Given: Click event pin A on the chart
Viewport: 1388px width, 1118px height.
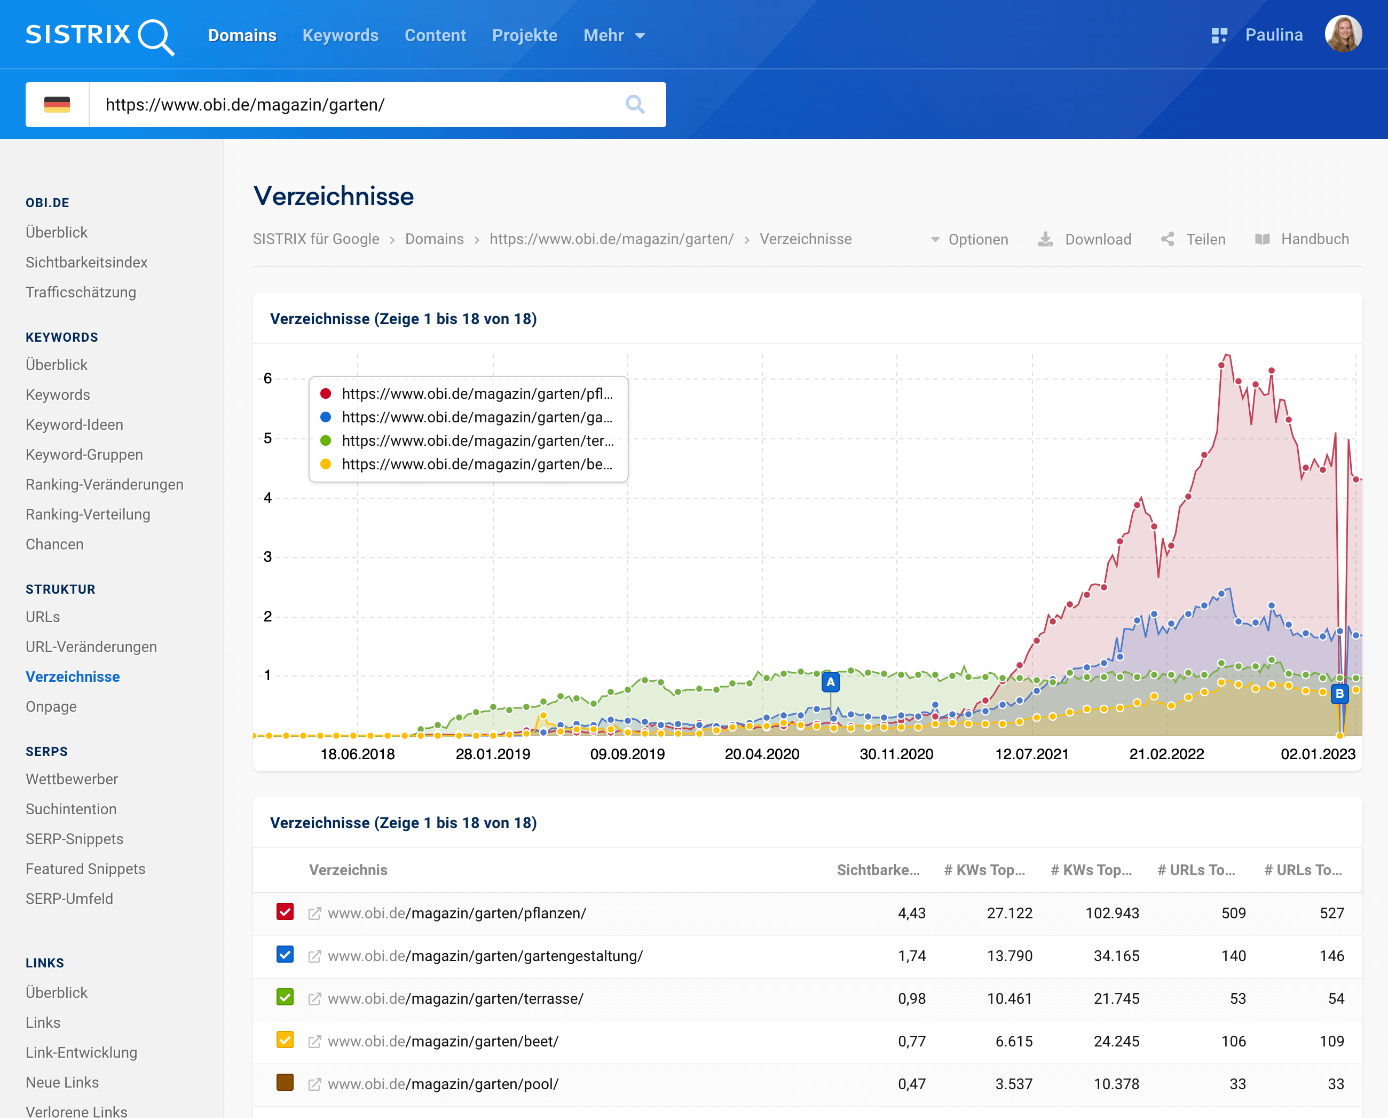Looking at the screenshot, I should coord(831,682).
